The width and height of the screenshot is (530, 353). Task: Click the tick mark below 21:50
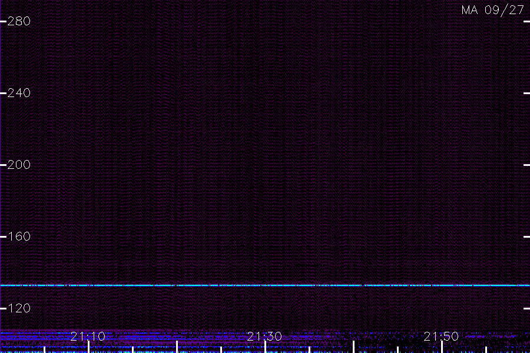coord(442,347)
